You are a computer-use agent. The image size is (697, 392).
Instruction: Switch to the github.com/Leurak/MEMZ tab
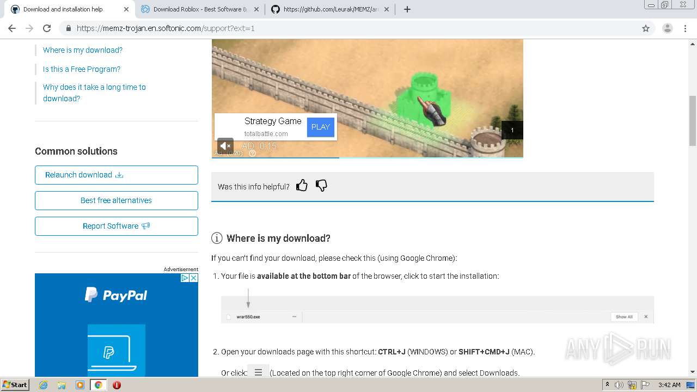pyautogui.click(x=331, y=9)
